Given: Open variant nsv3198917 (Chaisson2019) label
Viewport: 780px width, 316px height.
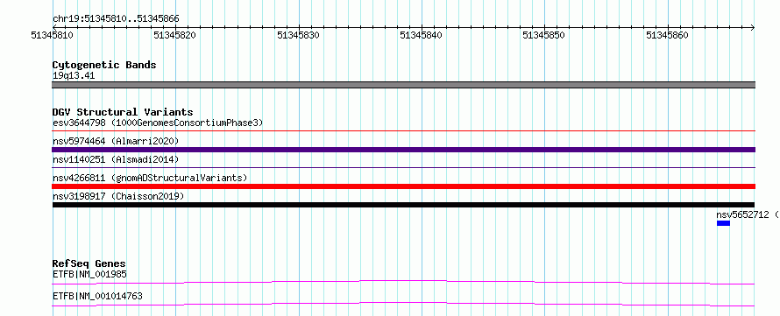Looking at the screenshot, I should pos(118,196).
